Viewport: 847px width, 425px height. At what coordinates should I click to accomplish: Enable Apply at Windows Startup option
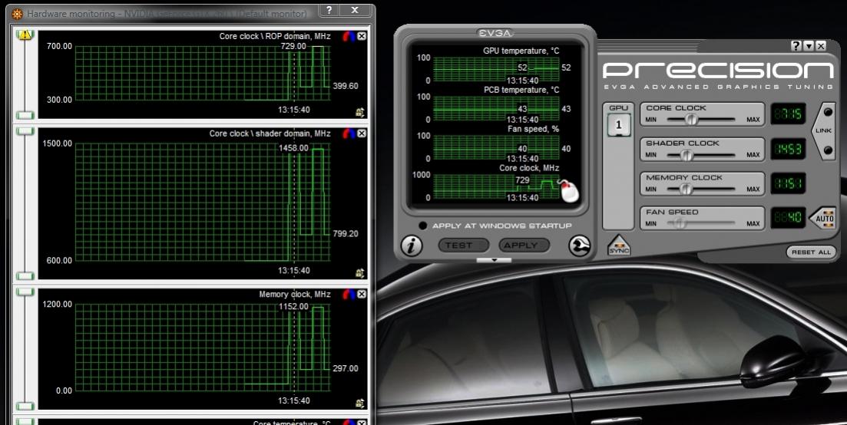(x=423, y=226)
